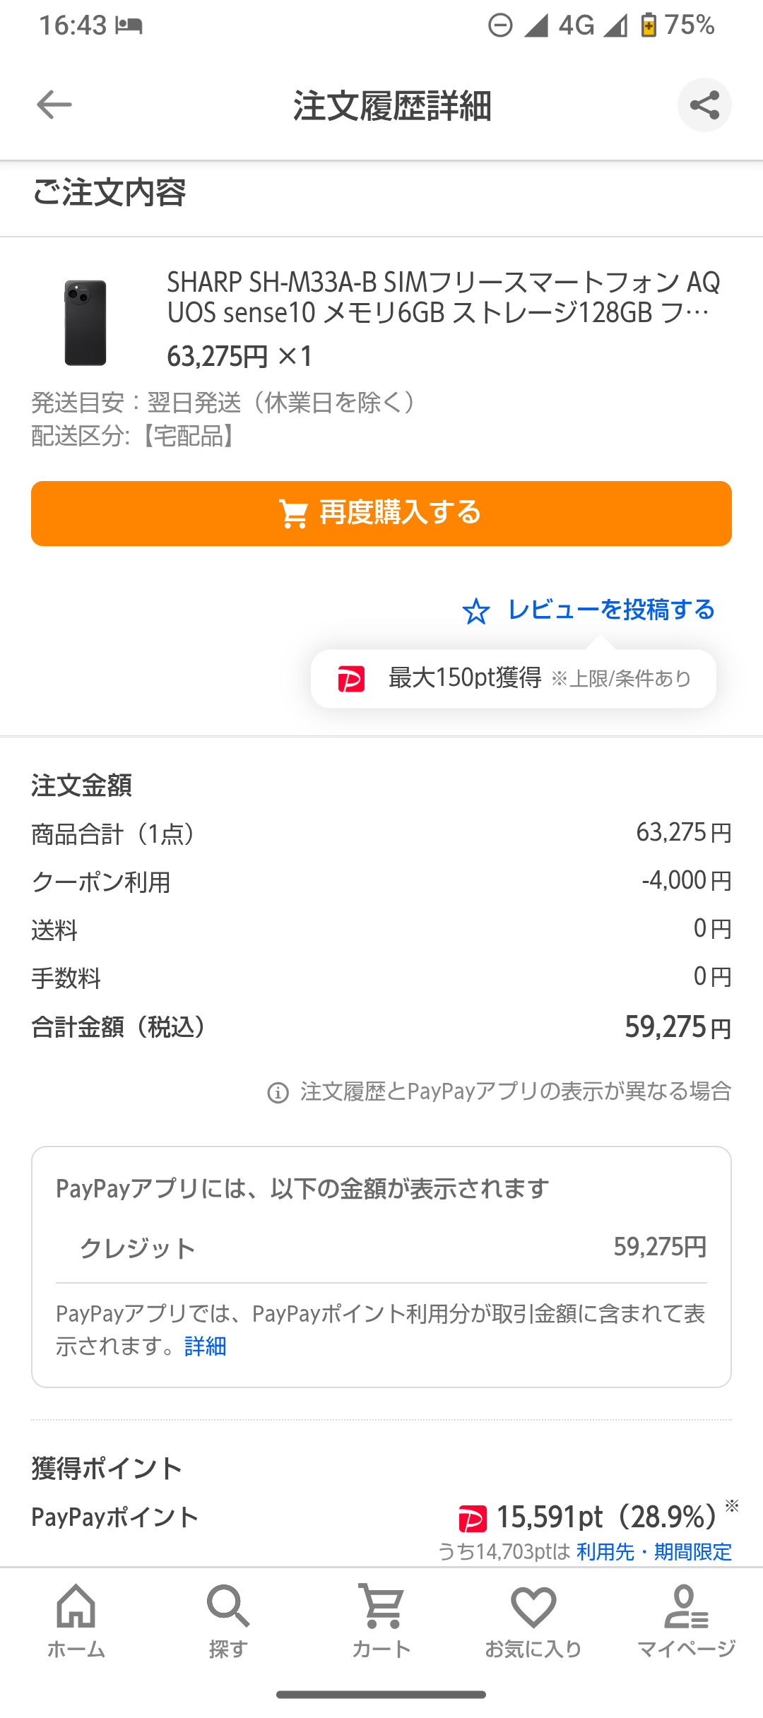The height and width of the screenshot is (1718, 763).
Task: Tap the back arrow icon
Action: click(54, 105)
